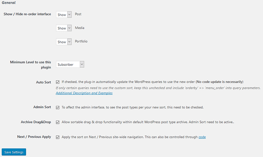The height and width of the screenshot is (157, 263).
Task: Toggle the Auto Sort checkbox
Action: (58, 82)
